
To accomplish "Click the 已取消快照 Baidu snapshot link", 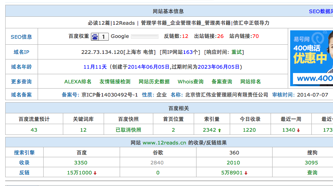I will (x=128, y=130).
